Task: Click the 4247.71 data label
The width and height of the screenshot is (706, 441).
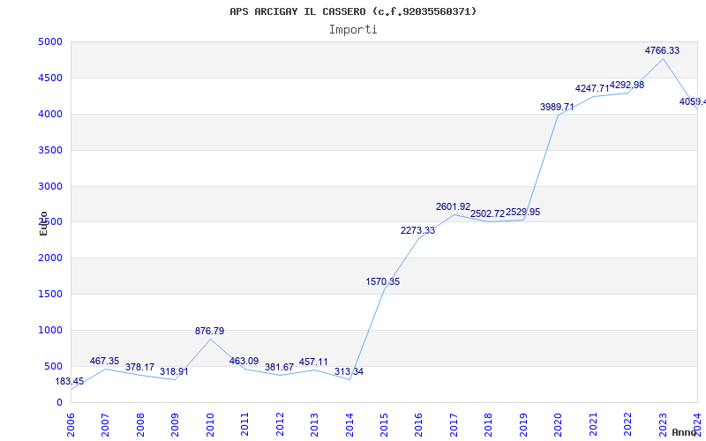Action: 592,89
